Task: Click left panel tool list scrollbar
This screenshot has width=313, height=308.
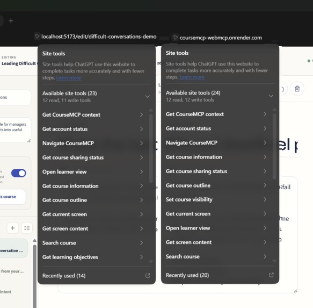Action: click(x=151, y=148)
